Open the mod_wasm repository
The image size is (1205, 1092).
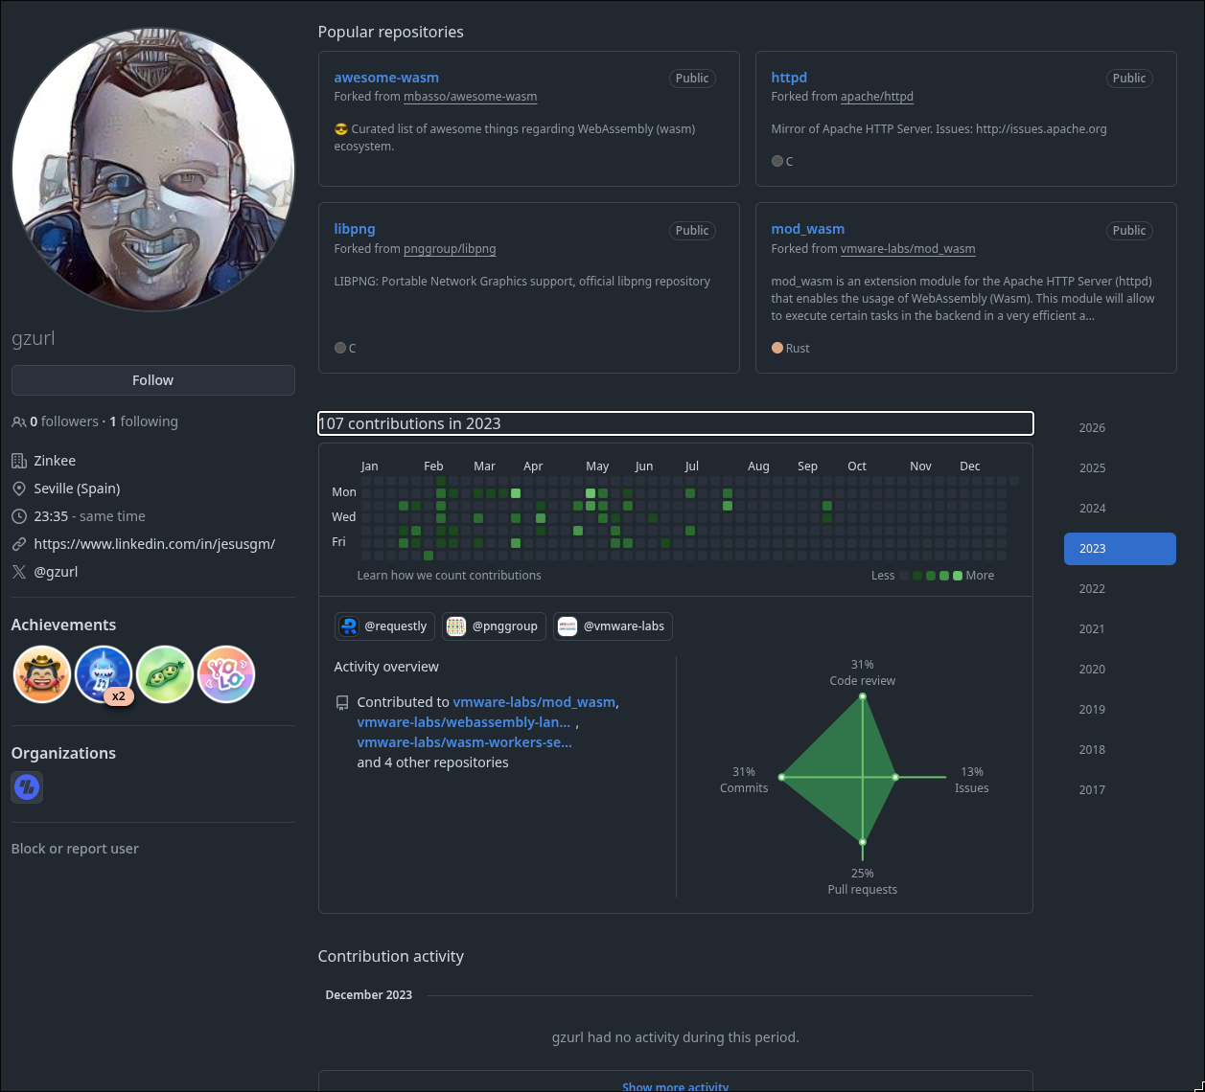[x=808, y=229]
